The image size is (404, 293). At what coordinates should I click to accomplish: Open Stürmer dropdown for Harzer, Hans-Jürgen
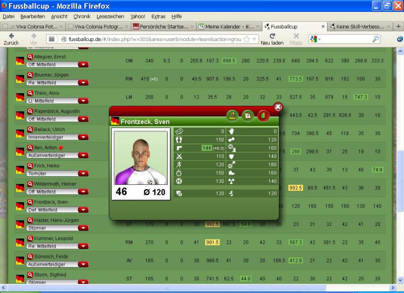point(83,228)
